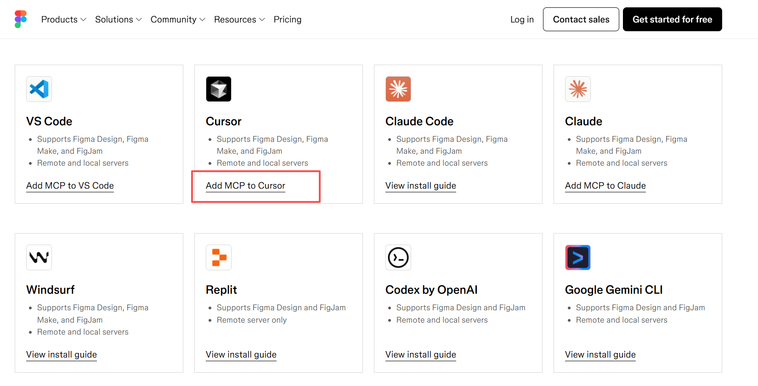Click the Windsurf card heading
Screen dimensions: 758x386
50,290
